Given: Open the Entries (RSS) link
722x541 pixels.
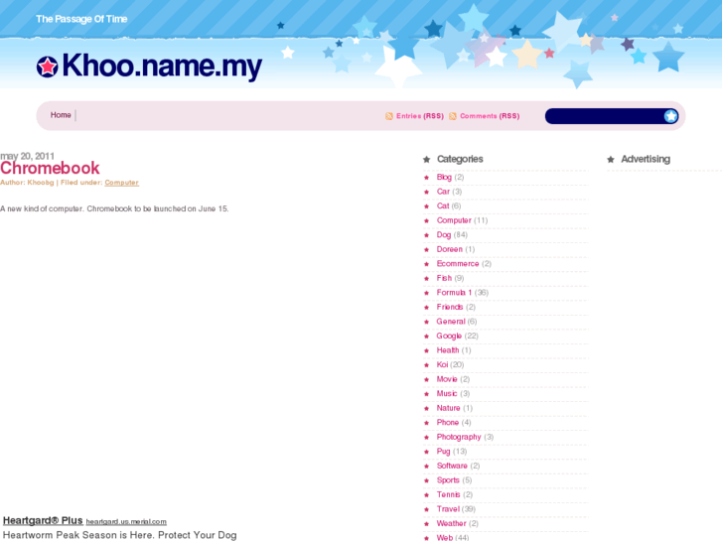Looking at the screenshot, I should click(420, 116).
